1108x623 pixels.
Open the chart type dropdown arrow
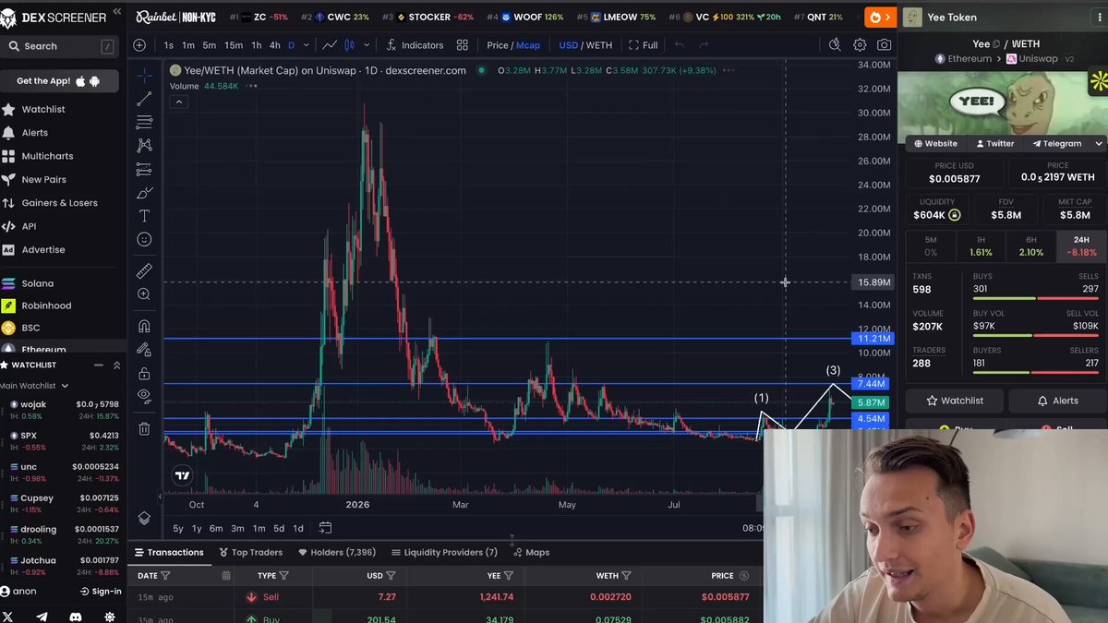point(367,45)
